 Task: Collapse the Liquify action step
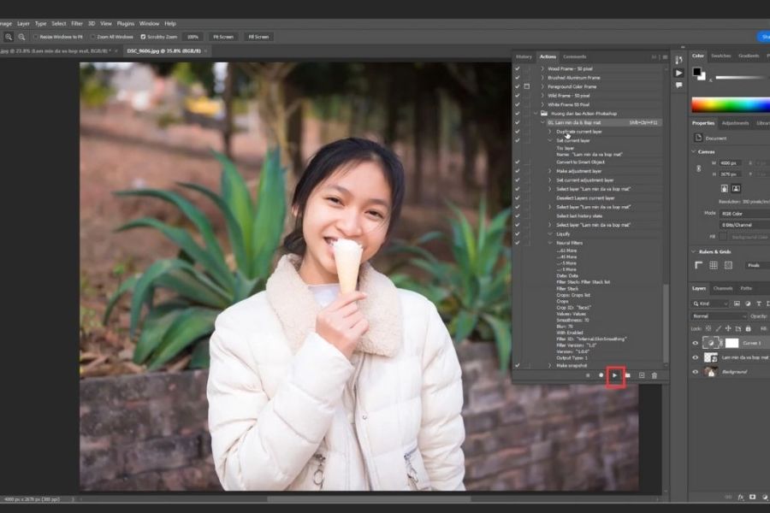[550, 233]
